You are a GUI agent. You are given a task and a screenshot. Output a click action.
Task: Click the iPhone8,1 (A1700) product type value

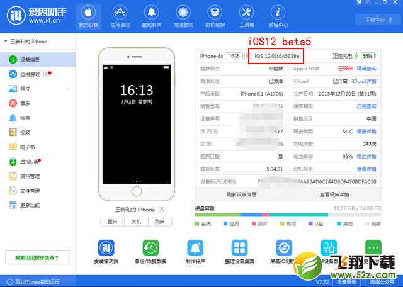[262, 94]
